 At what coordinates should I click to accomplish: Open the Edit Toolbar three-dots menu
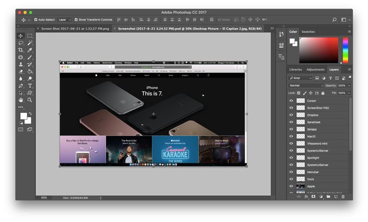(x=21, y=107)
